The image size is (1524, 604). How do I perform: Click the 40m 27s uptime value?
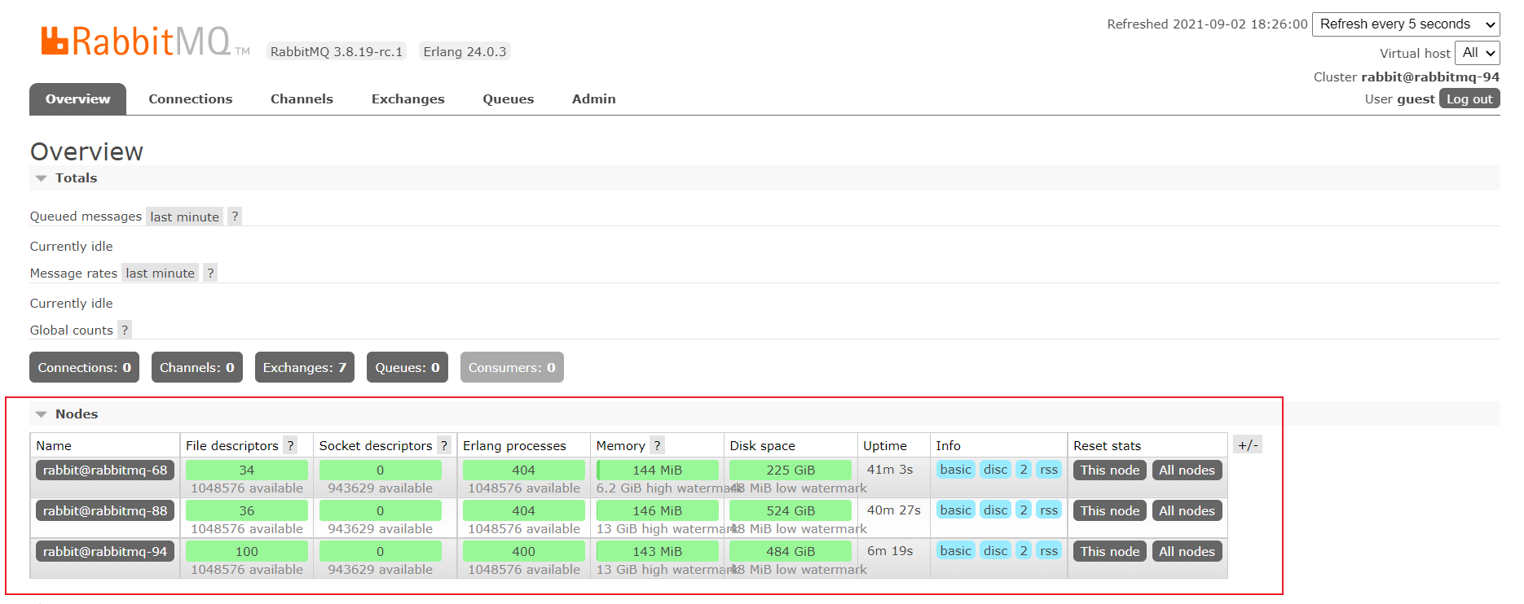click(893, 510)
